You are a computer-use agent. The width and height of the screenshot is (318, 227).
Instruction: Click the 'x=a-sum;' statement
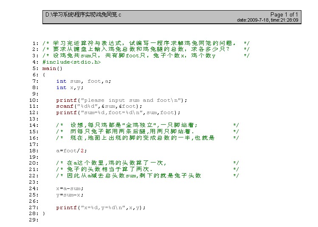tap(70, 189)
